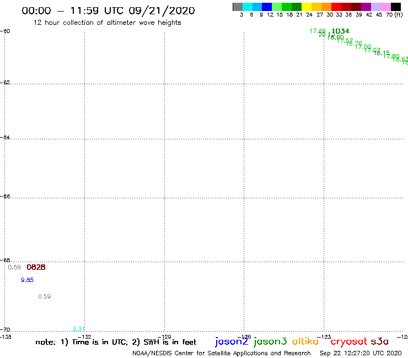Click the '-62' latitude axis label
Screen dimensions: 408x358
coord(5,83)
